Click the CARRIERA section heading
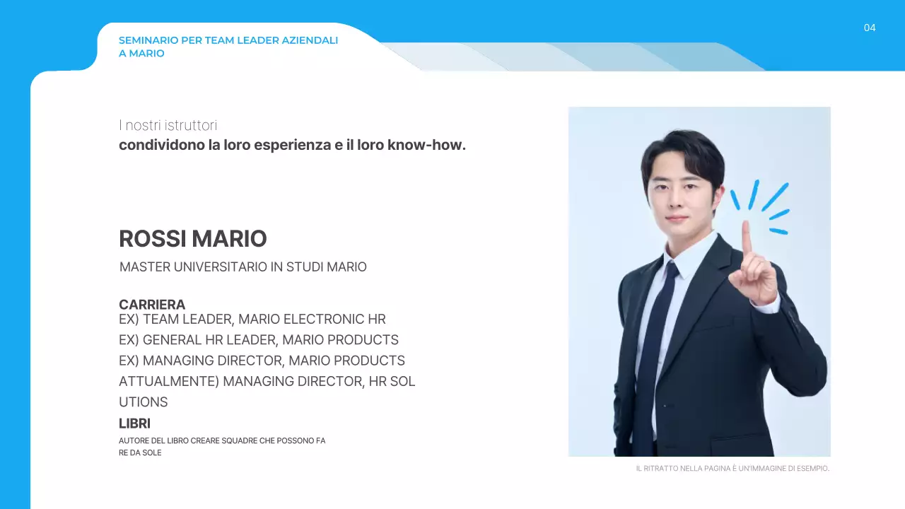 (x=152, y=305)
